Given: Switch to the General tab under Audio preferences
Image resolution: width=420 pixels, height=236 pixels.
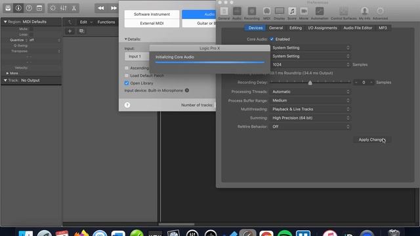Looking at the screenshot, I should (x=276, y=28).
